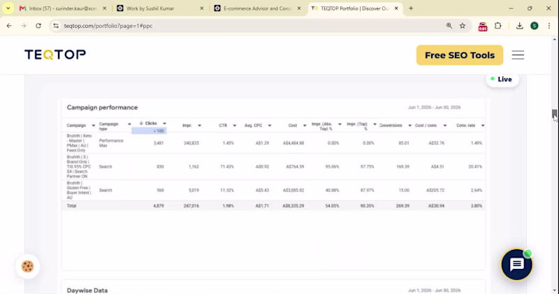Select the Gluten Free Buyer Intent campaign

click(x=273, y=190)
